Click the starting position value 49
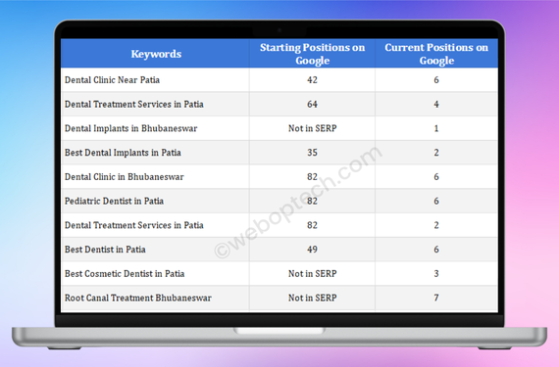559x367 pixels. pos(312,250)
